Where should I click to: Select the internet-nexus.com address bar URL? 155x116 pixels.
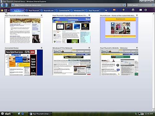28,5
